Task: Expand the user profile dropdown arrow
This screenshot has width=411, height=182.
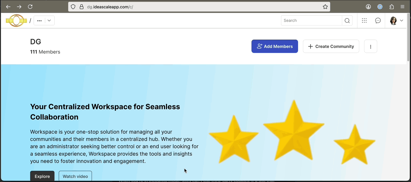Action: point(402,21)
